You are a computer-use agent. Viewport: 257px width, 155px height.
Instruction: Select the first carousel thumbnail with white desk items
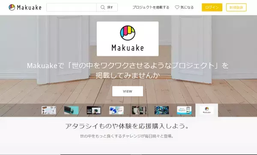[x=49, y=110]
